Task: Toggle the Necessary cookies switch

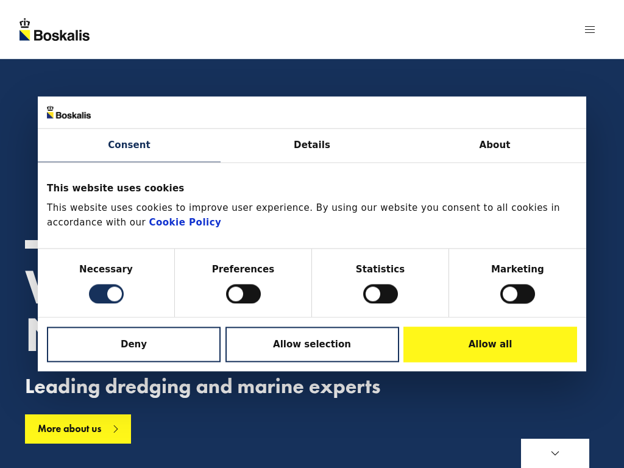Action: (106, 294)
